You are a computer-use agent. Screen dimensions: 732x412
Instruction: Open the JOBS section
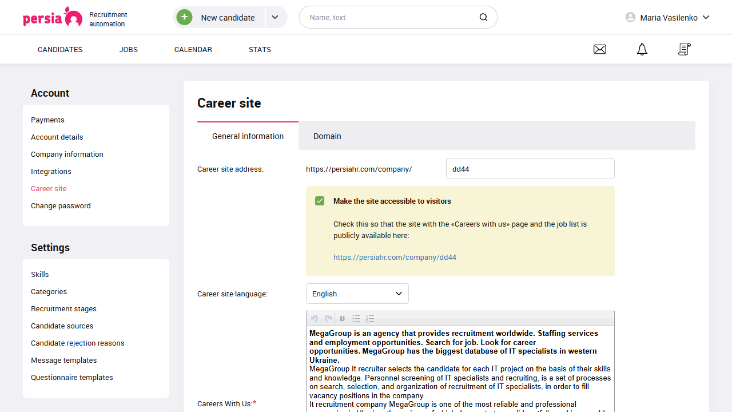(x=128, y=49)
